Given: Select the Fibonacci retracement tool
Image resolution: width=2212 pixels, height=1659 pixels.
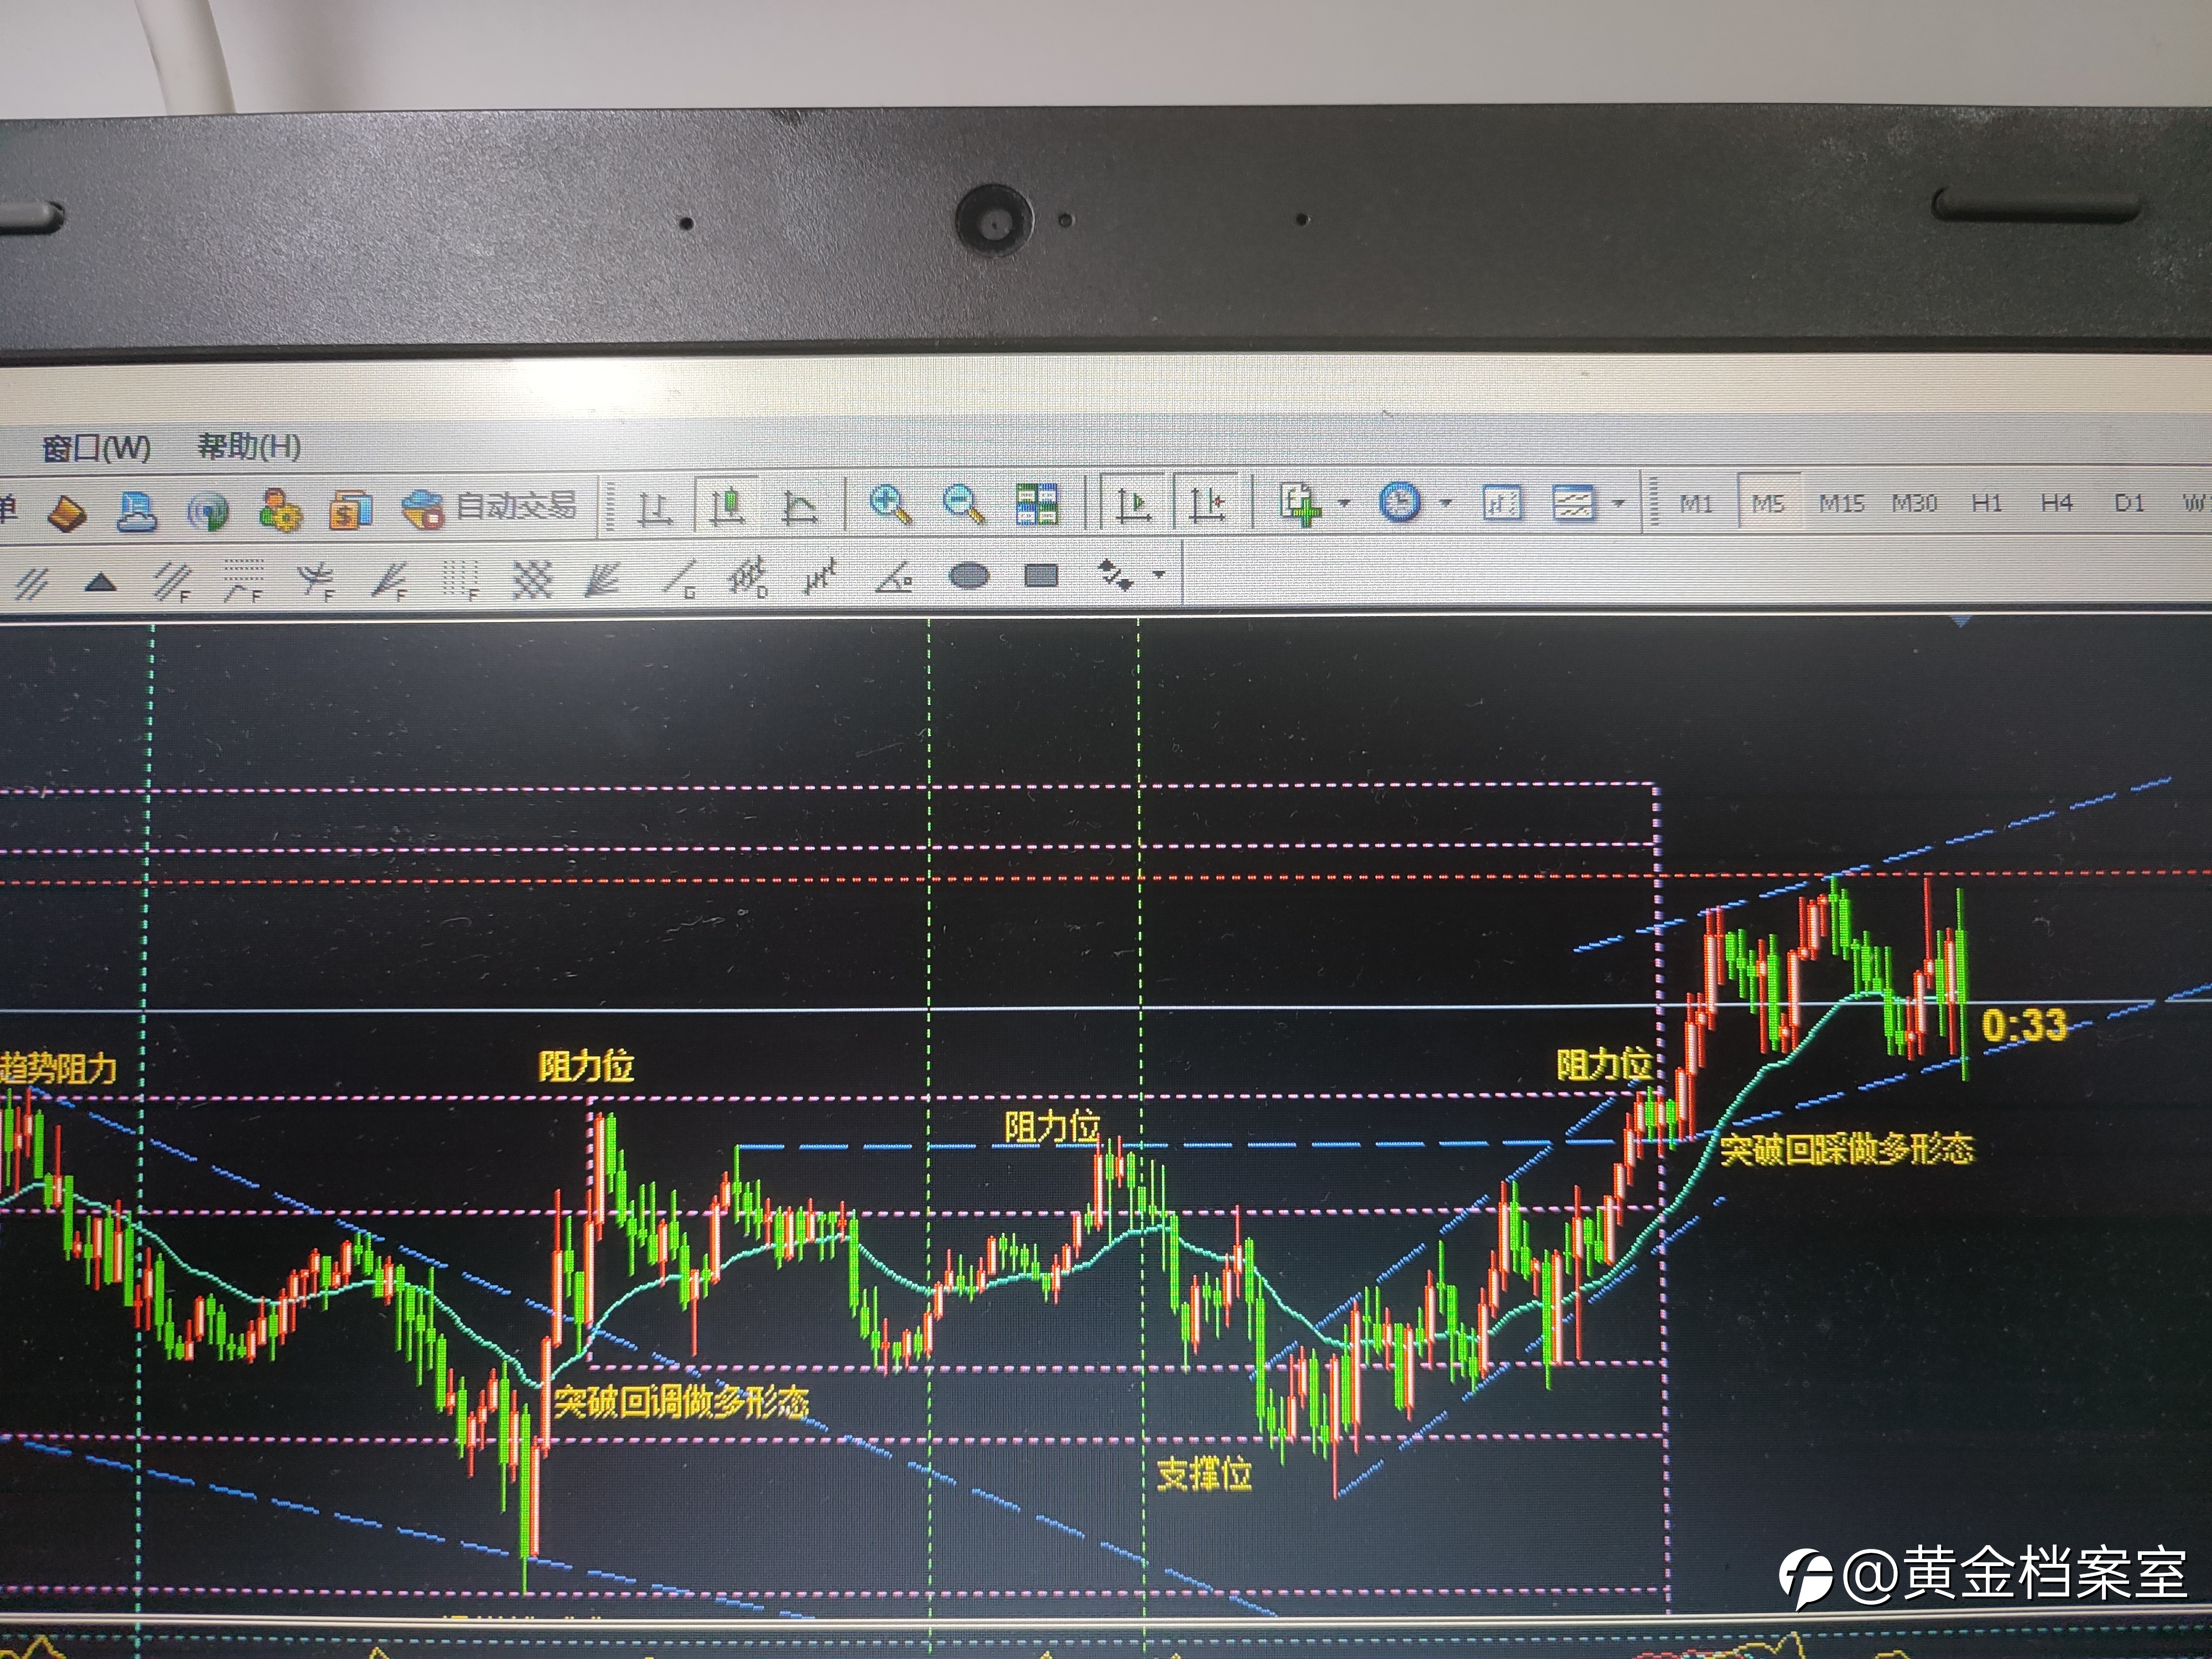Looking at the screenshot, I should [243, 580].
